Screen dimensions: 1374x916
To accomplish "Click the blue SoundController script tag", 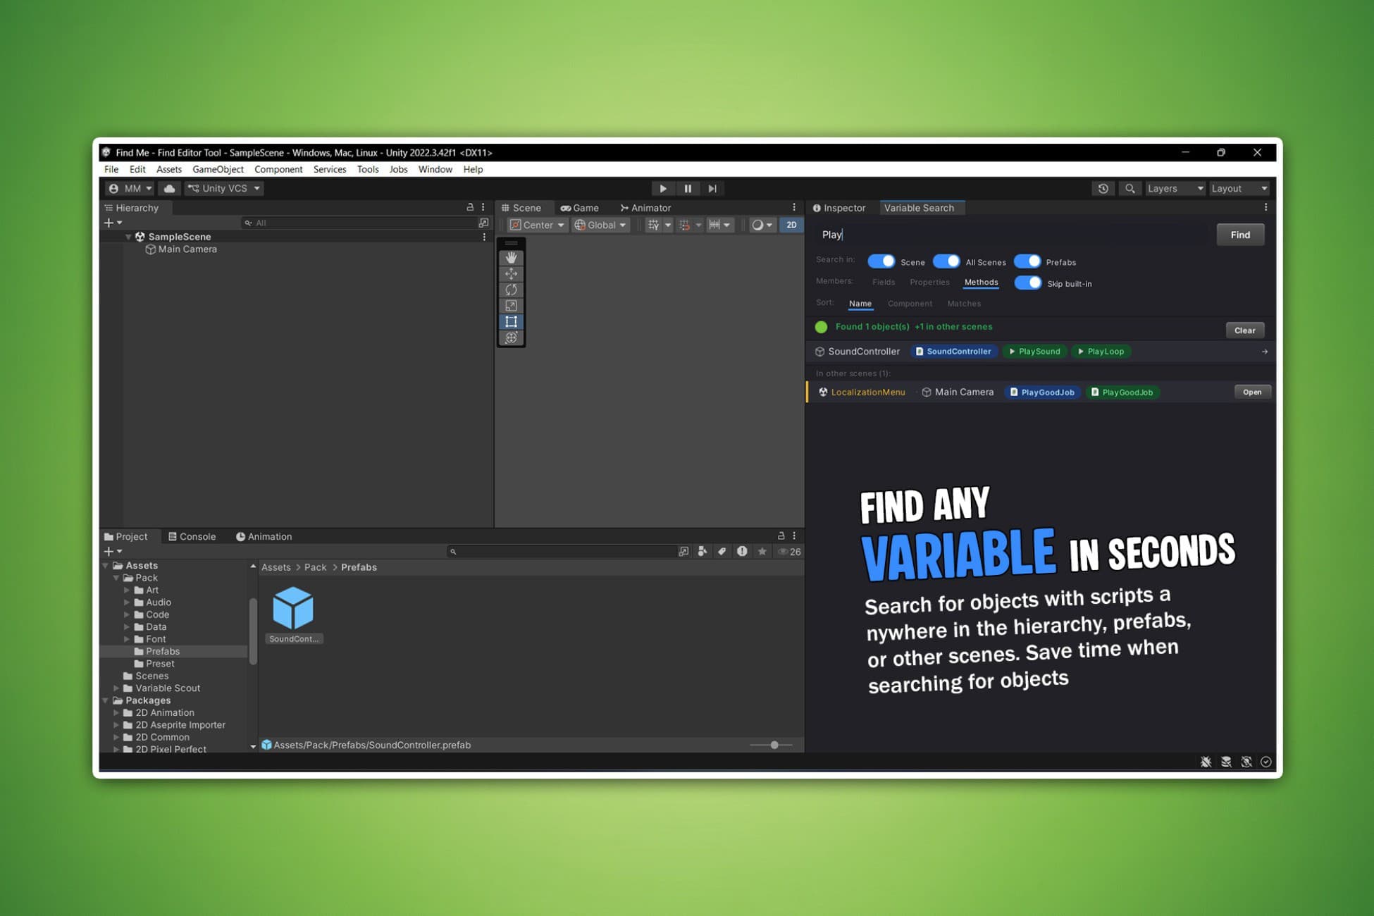I will [953, 352].
